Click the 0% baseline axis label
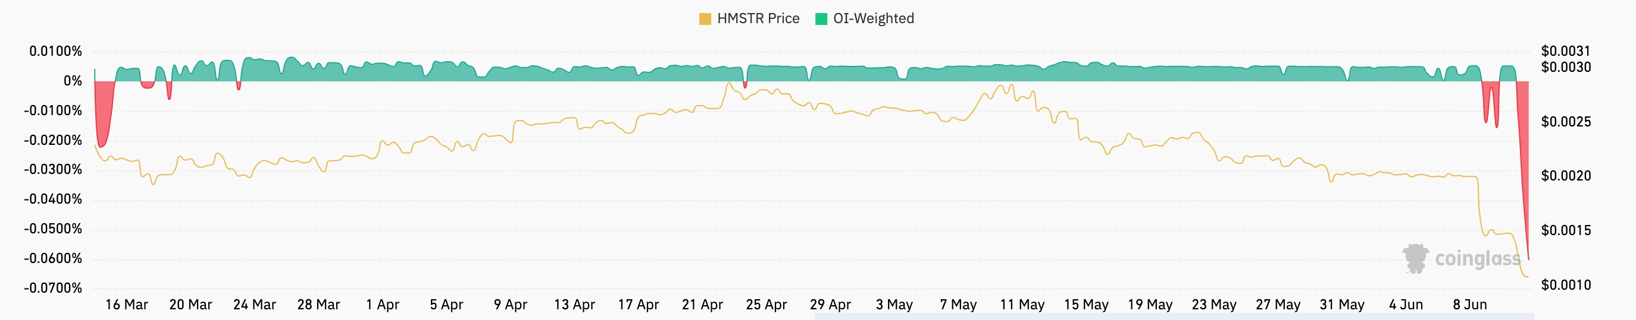 (x=73, y=81)
